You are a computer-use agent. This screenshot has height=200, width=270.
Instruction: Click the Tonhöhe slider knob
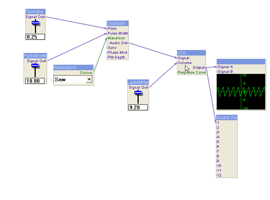point(35,23)
